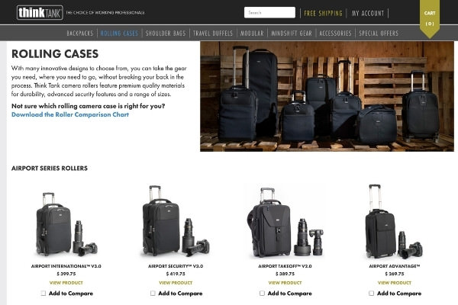The image size is (458, 305).
Task: Click the rolling cases banner photo
Action: (x=327, y=96)
